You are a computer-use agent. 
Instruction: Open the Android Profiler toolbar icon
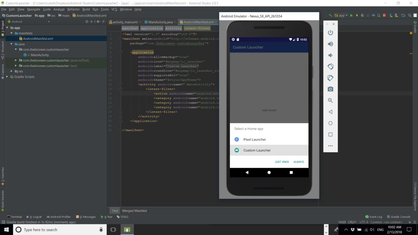point(373,15)
